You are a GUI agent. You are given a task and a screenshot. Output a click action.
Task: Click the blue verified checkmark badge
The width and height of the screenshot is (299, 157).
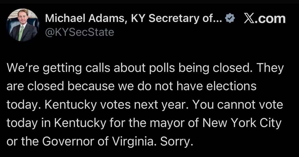229,20
